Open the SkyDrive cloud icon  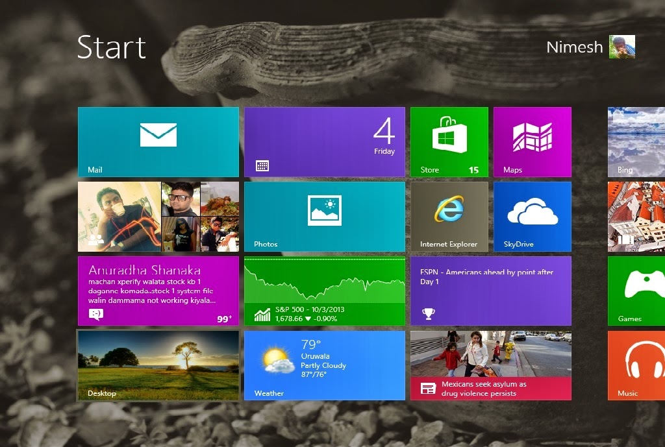point(533,211)
